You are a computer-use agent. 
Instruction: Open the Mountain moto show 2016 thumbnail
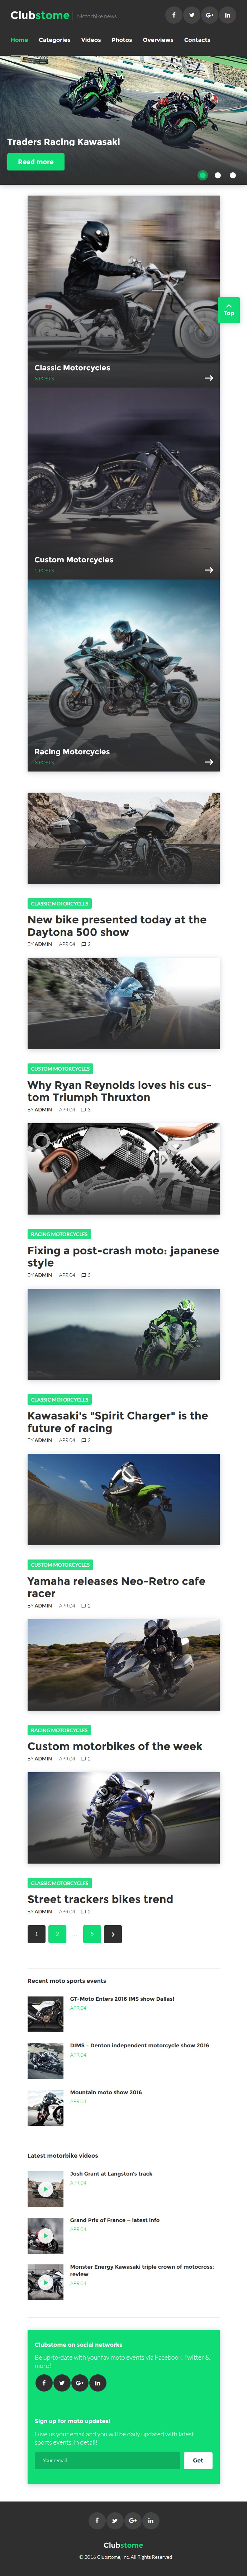click(x=45, y=2108)
